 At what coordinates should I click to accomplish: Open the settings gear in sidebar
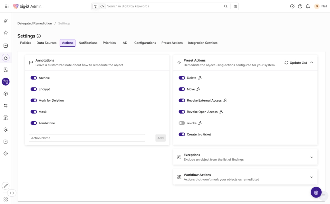tap(5, 153)
